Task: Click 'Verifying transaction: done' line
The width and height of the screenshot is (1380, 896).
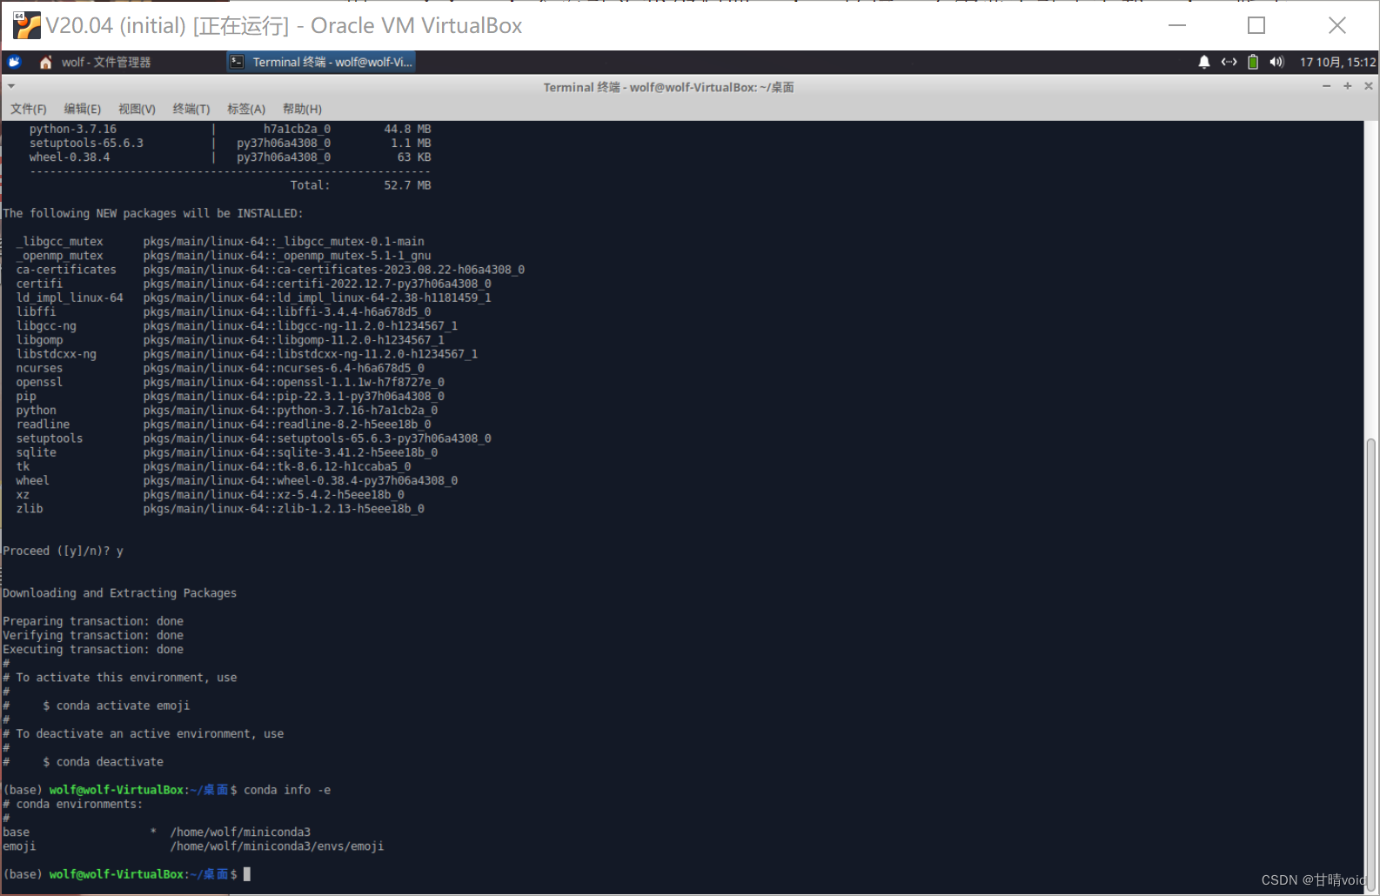Action: click(x=93, y=635)
